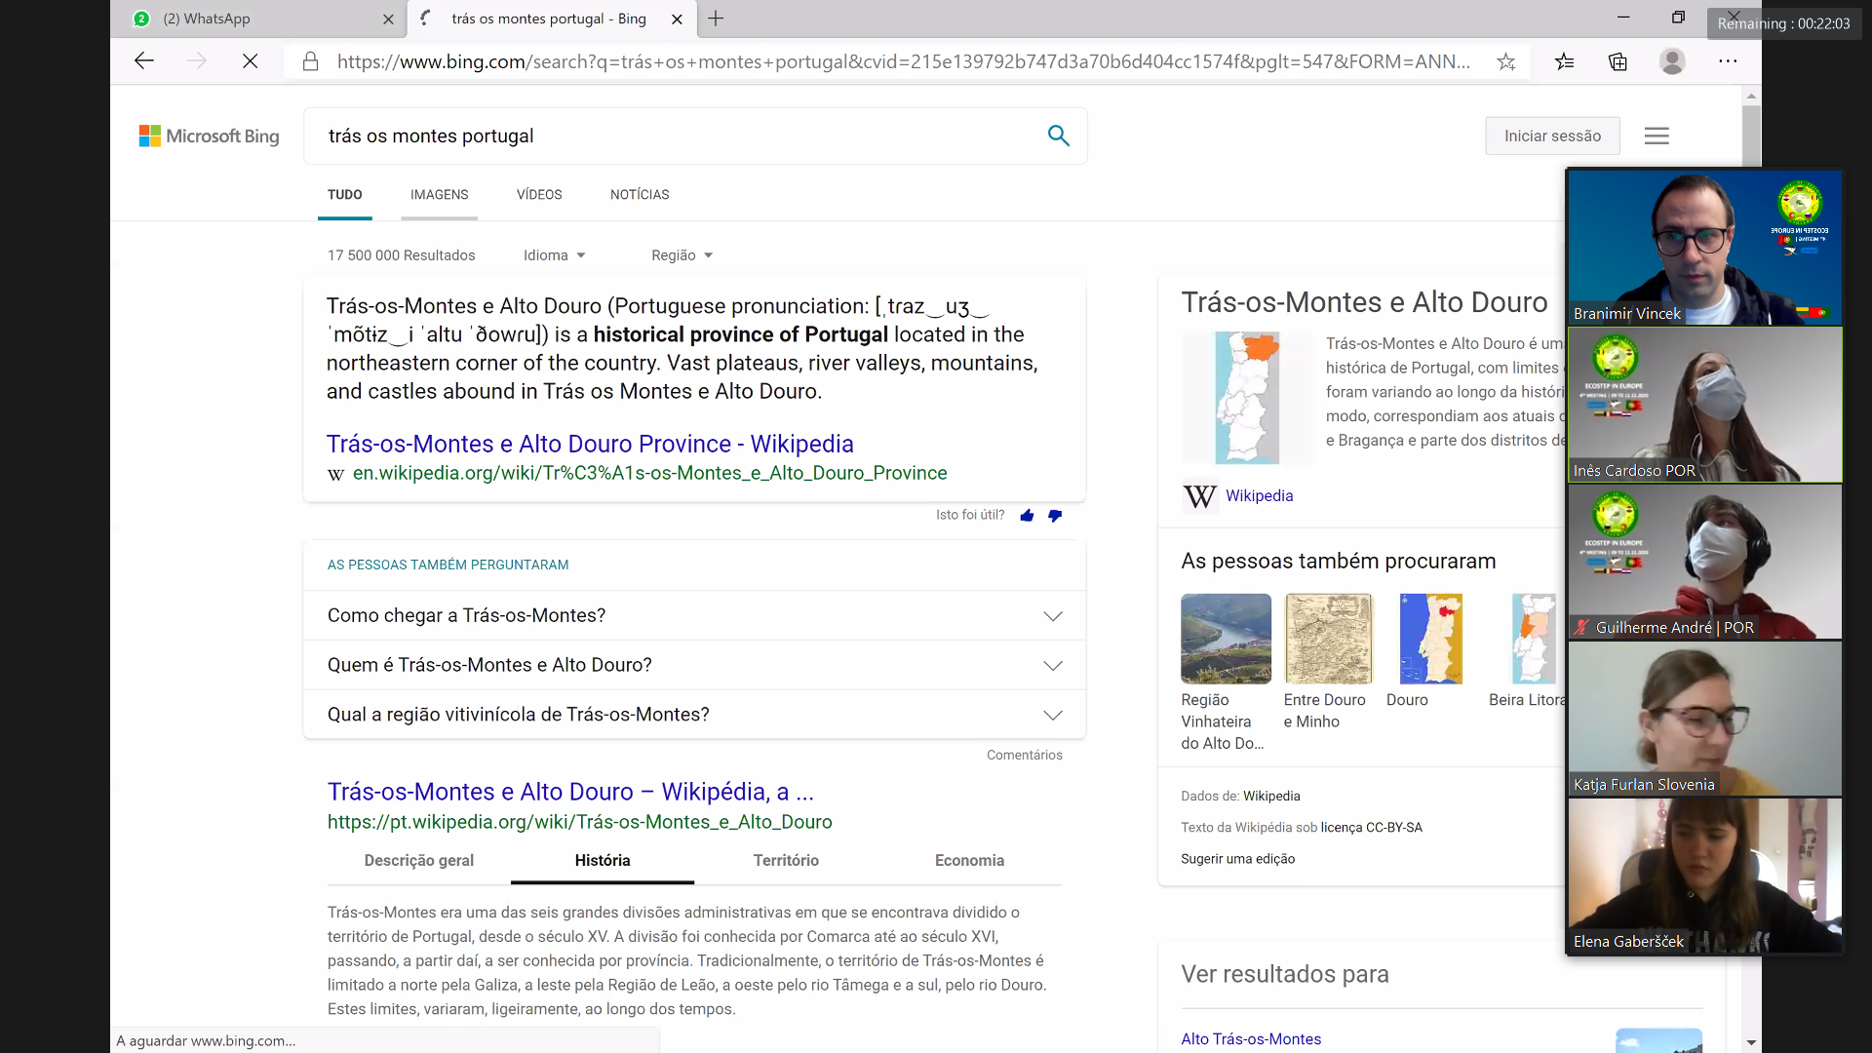Open the Região Vinhateira do Alto Douro thumbnail

[x=1226, y=639]
